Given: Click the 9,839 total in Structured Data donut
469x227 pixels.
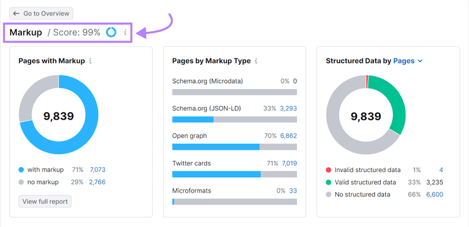Looking at the screenshot, I should 366,116.
